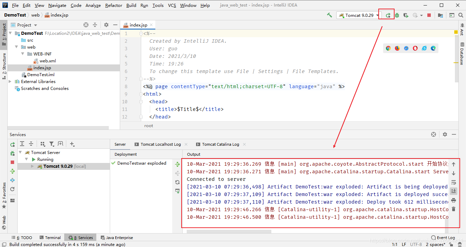
Task: Open the preview in Opera browser icon
Action: click(415, 48)
